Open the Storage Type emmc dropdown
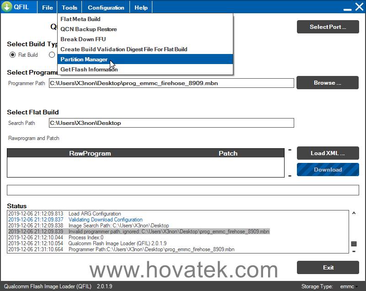Viewport: 366px width, 291px height. 349,286
